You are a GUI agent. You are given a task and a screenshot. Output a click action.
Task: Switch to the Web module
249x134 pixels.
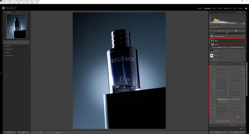[x=240, y=8]
